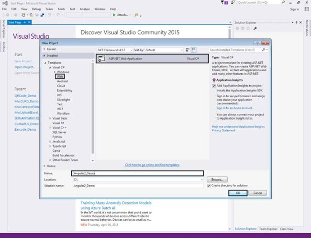Screen dimensions: 311x238
Task: Expand the Other Project Types node
Action: tap(50, 160)
